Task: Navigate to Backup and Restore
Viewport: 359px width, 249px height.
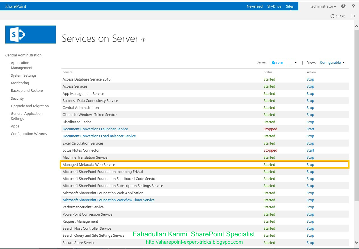Action: 27,90
